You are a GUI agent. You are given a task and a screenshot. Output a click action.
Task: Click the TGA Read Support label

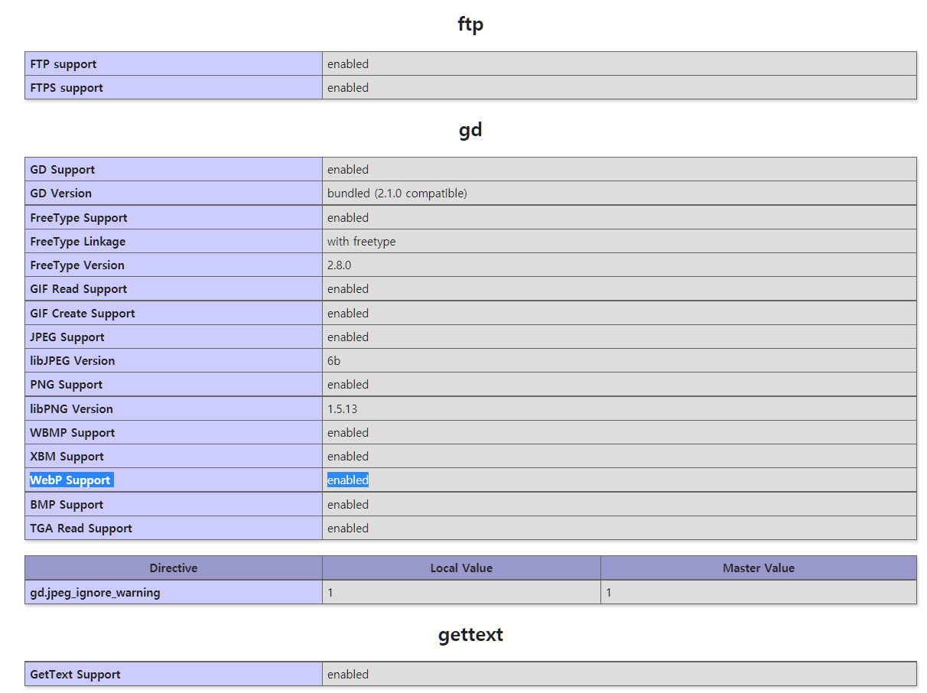pyautogui.click(x=81, y=529)
